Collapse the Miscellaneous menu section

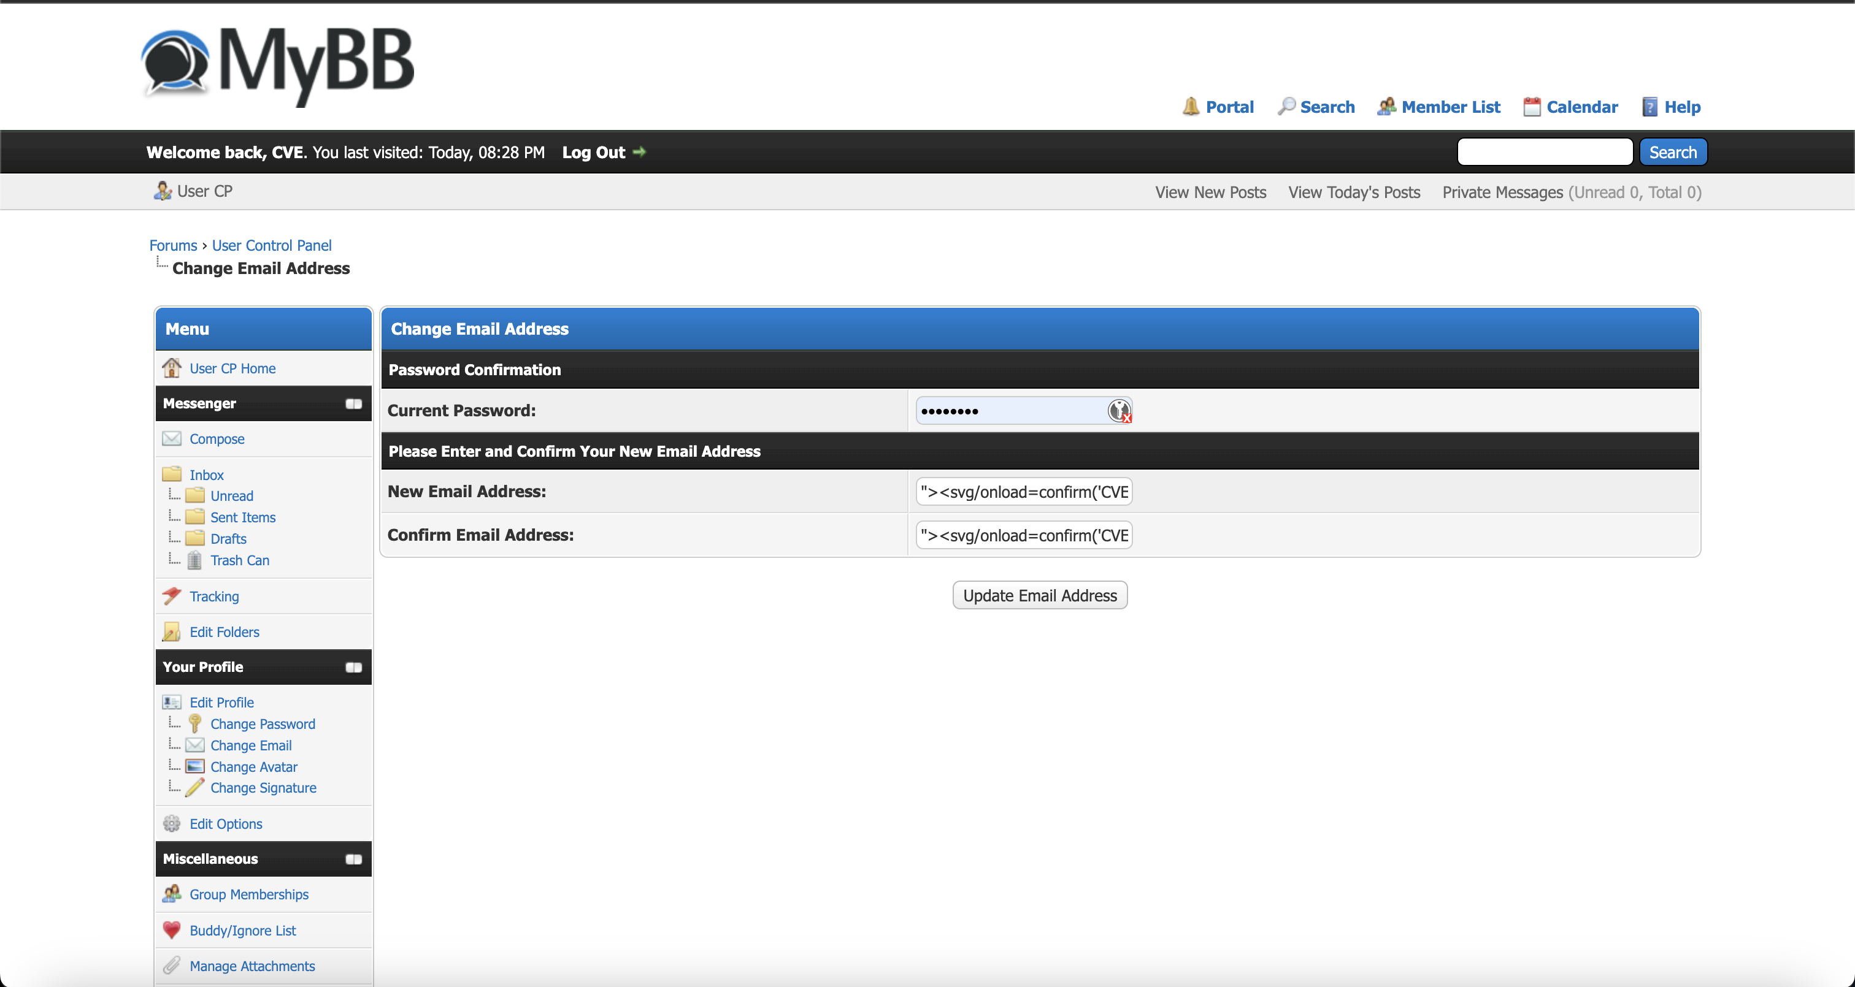click(x=353, y=859)
